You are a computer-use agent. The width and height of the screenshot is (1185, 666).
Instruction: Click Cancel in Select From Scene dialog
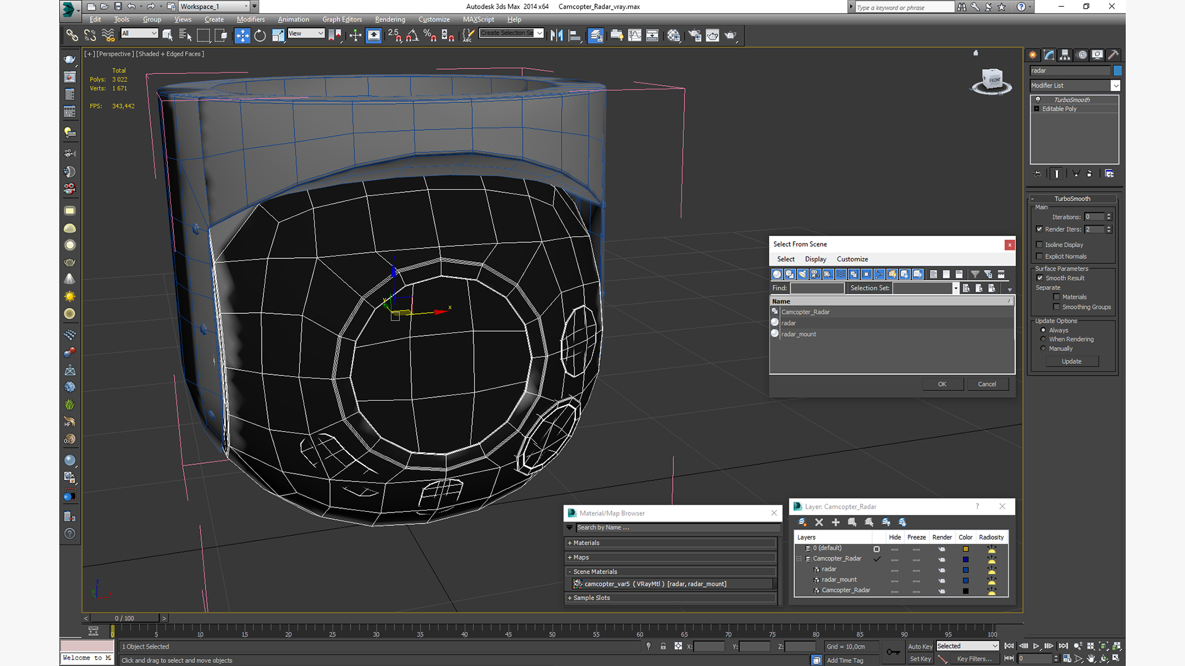(x=987, y=384)
